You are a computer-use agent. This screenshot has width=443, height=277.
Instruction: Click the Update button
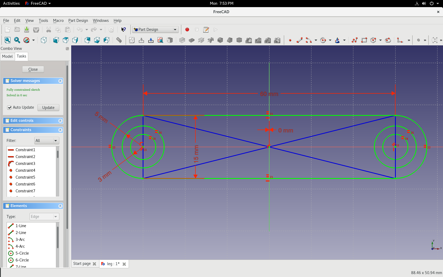[x=48, y=107]
